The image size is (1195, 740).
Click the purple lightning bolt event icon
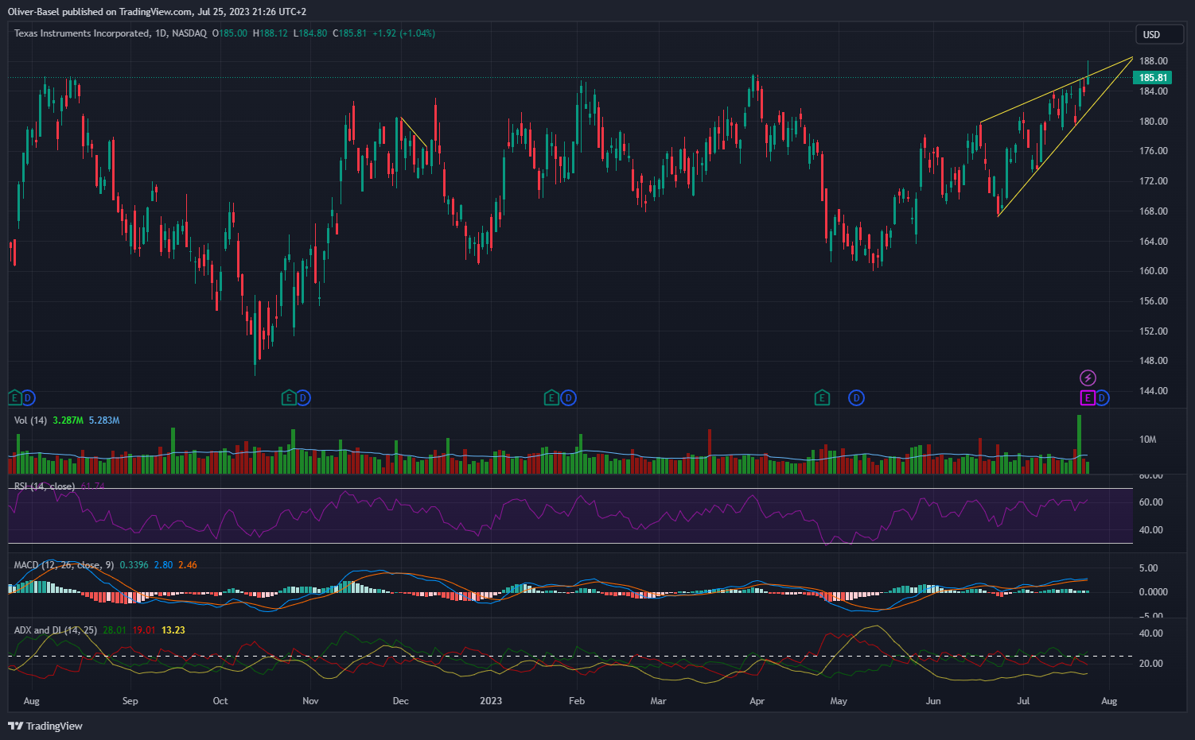[1088, 378]
